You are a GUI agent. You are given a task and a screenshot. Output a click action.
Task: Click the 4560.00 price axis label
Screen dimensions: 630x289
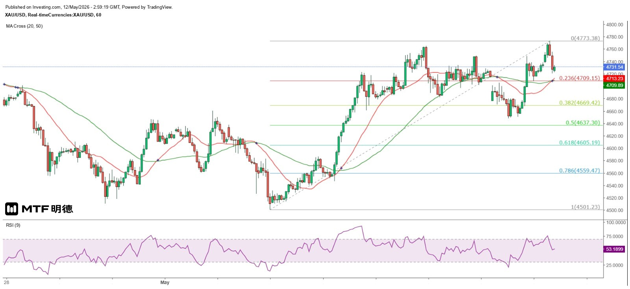tap(615, 173)
